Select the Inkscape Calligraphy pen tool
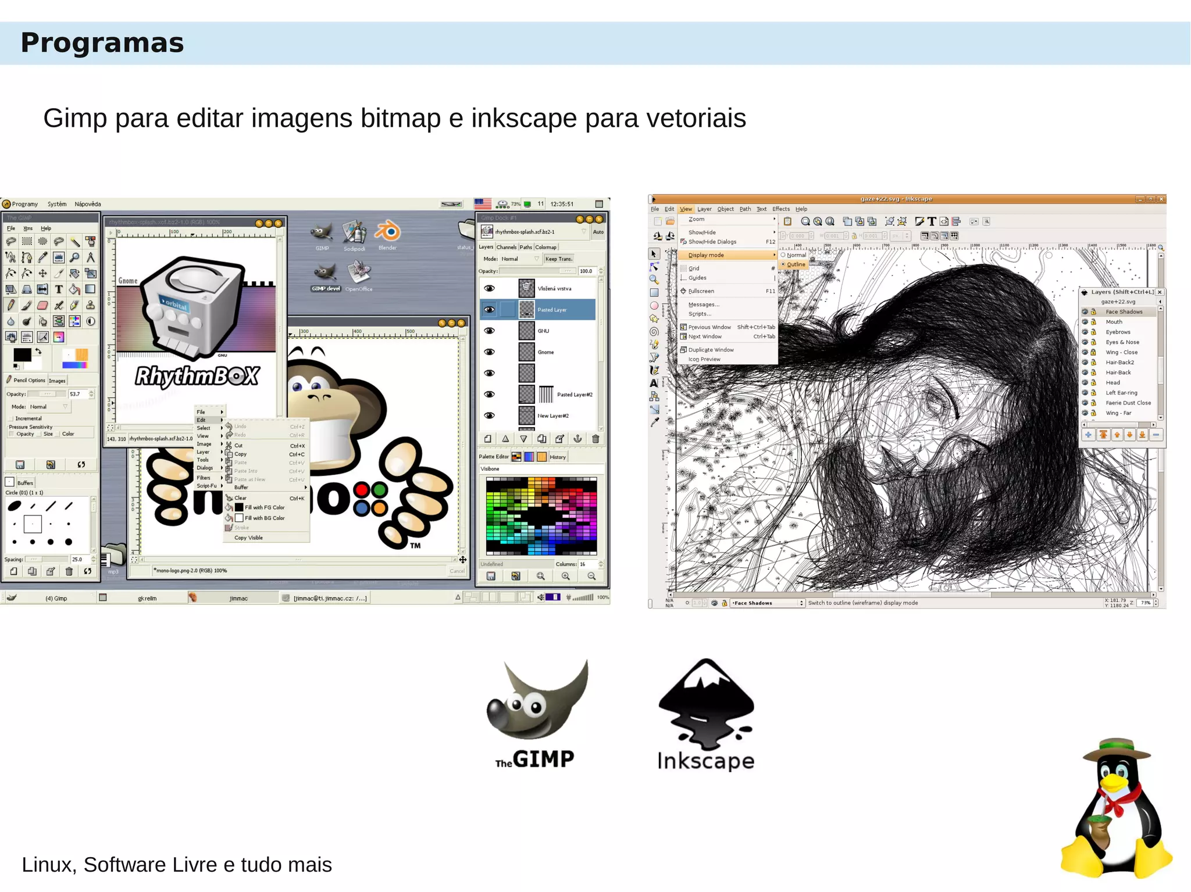Screen dimensions: 1191x892 [x=654, y=370]
